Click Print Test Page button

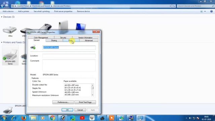pos(85,102)
